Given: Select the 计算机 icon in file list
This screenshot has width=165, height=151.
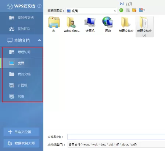Looking at the screenshot, I should click(90, 25).
